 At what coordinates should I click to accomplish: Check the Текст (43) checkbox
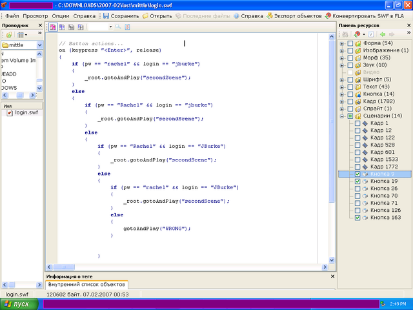coord(350,87)
